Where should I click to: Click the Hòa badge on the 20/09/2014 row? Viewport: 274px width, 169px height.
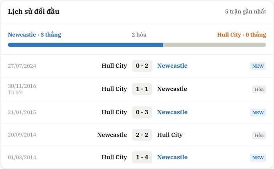coord(259,135)
